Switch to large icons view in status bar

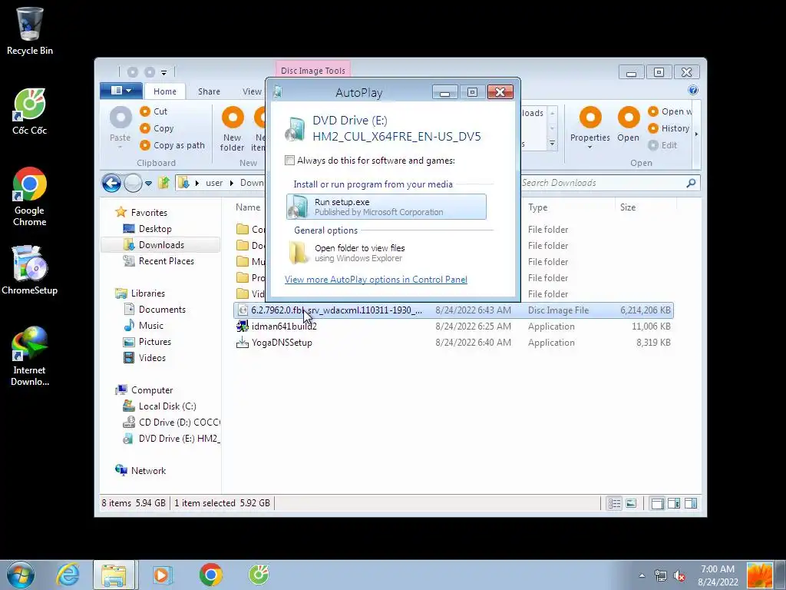(631, 503)
